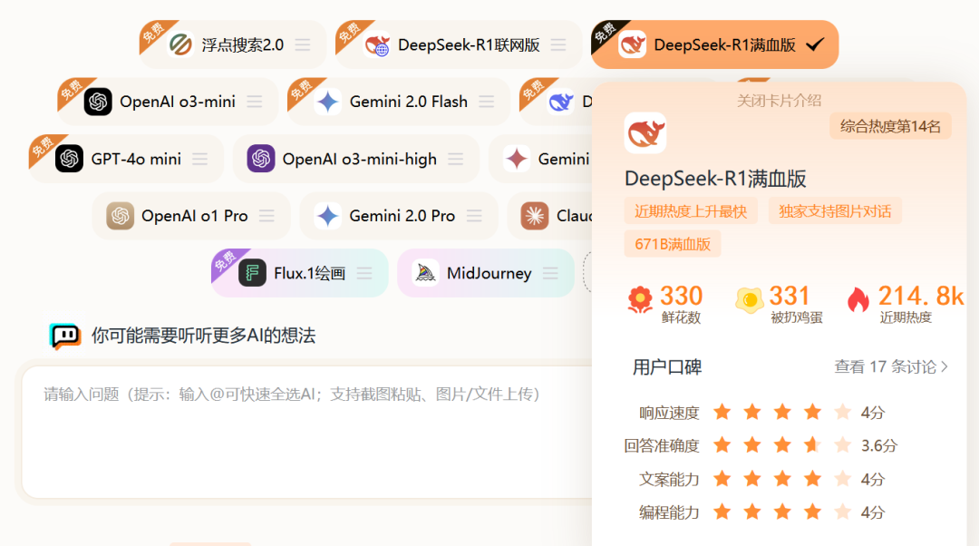Enable the OpenAI o3-mini model

(168, 102)
